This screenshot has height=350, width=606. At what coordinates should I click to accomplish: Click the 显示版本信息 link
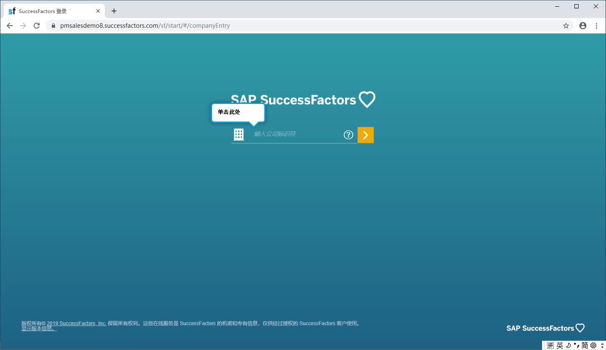[39, 329]
